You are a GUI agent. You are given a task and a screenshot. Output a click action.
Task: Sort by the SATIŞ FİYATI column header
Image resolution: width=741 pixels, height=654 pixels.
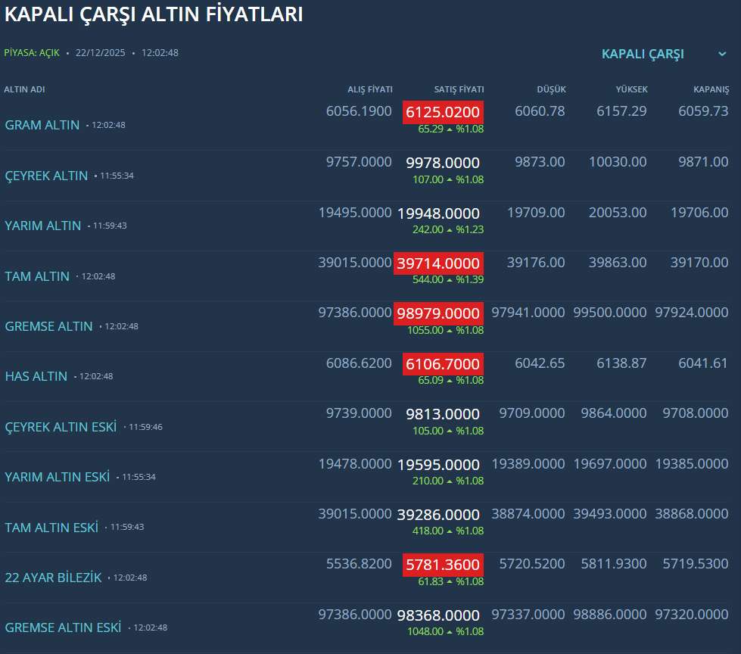(459, 89)
